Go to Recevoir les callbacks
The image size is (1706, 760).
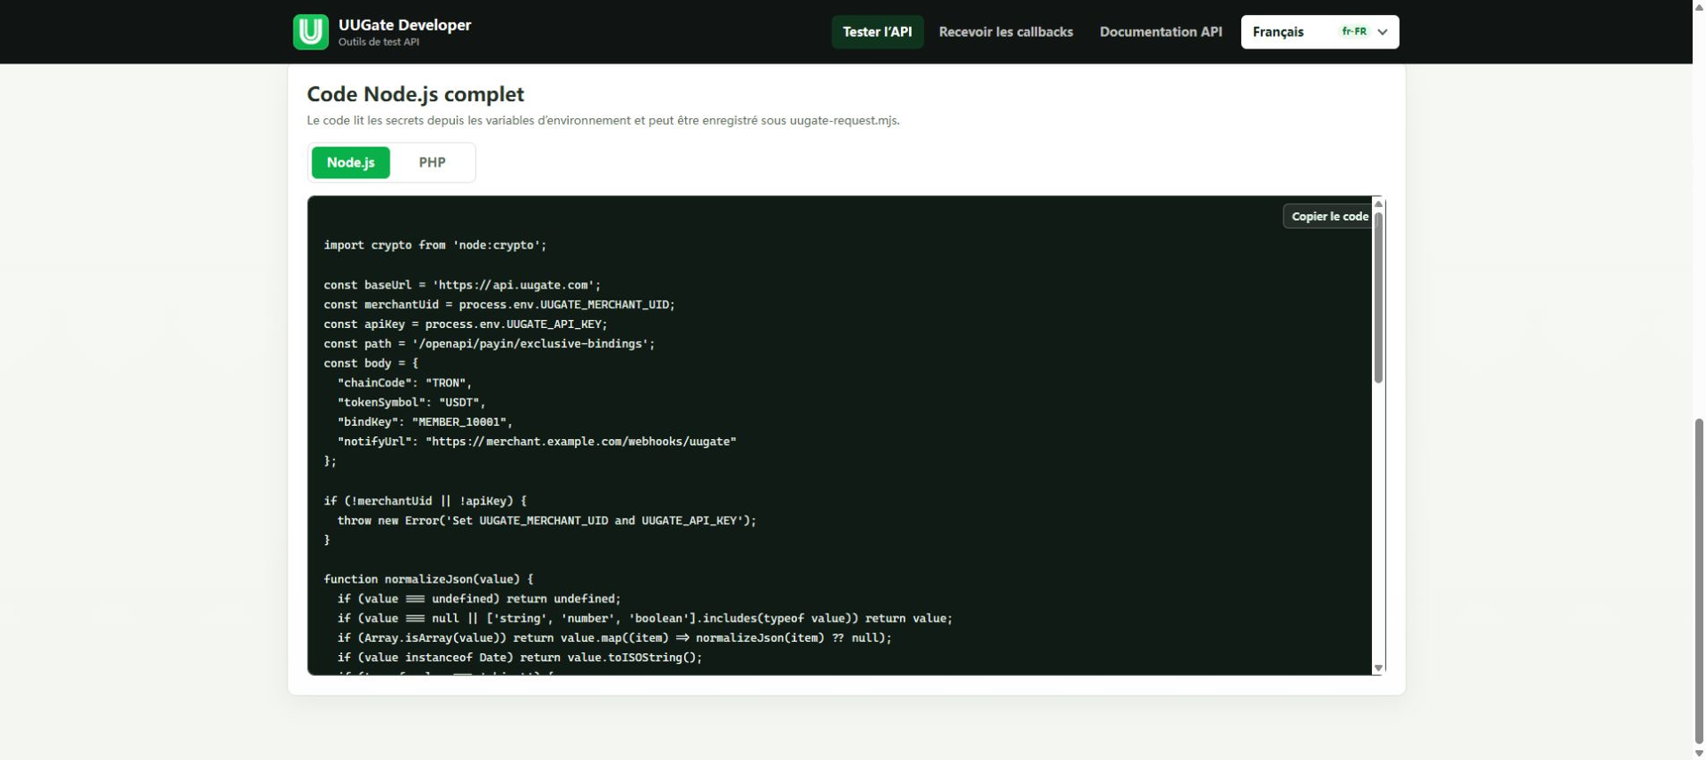coord(1006,32)
